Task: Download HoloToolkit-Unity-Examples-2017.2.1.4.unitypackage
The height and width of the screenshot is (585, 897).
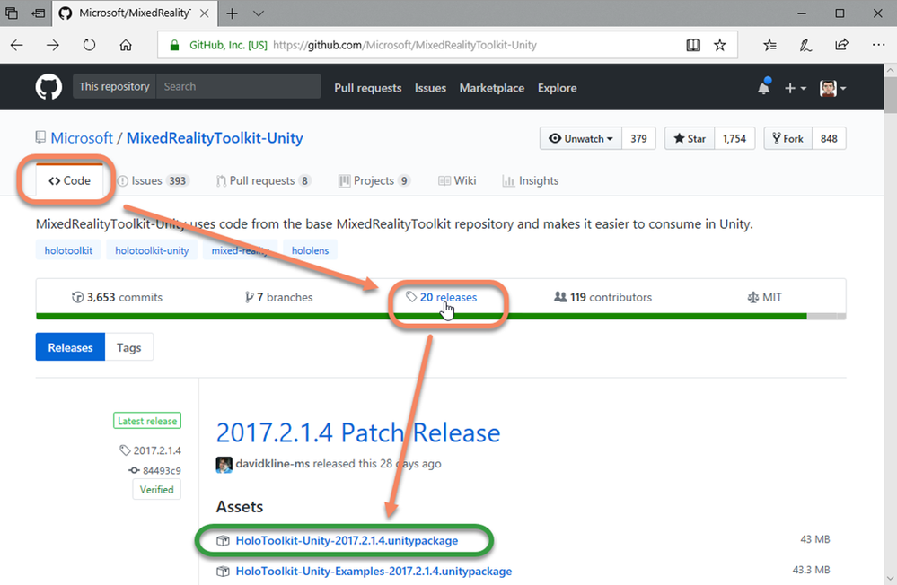Action: pos(374,572)
